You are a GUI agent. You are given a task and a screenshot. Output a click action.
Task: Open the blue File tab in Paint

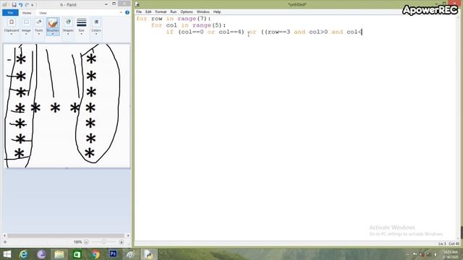click(x=10, y=13)
